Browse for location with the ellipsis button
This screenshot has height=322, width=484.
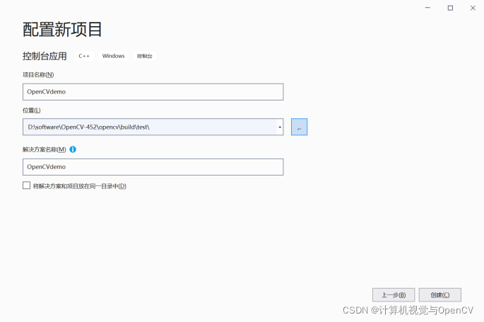pyautogui.click(x=299, y=127)
